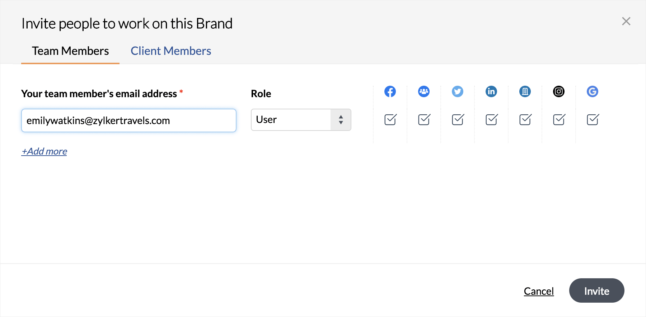This screenshot has height=317, width=646.
Task: Open the Role dropdown showing User
Action: point(301,120)
